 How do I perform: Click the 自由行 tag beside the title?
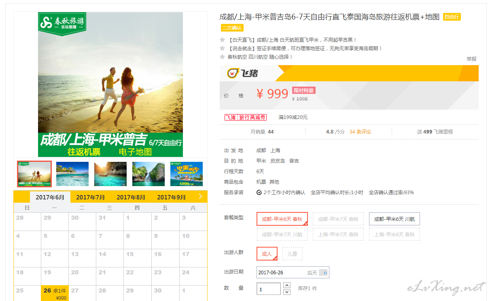tap(452, 17)
